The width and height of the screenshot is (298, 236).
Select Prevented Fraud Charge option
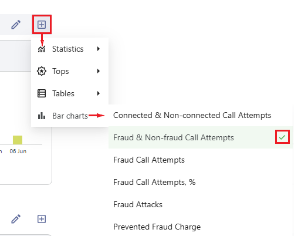point(201,227)
